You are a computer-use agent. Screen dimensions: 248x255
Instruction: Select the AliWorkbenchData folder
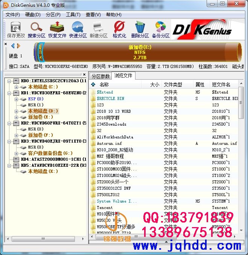coord(164,137)
